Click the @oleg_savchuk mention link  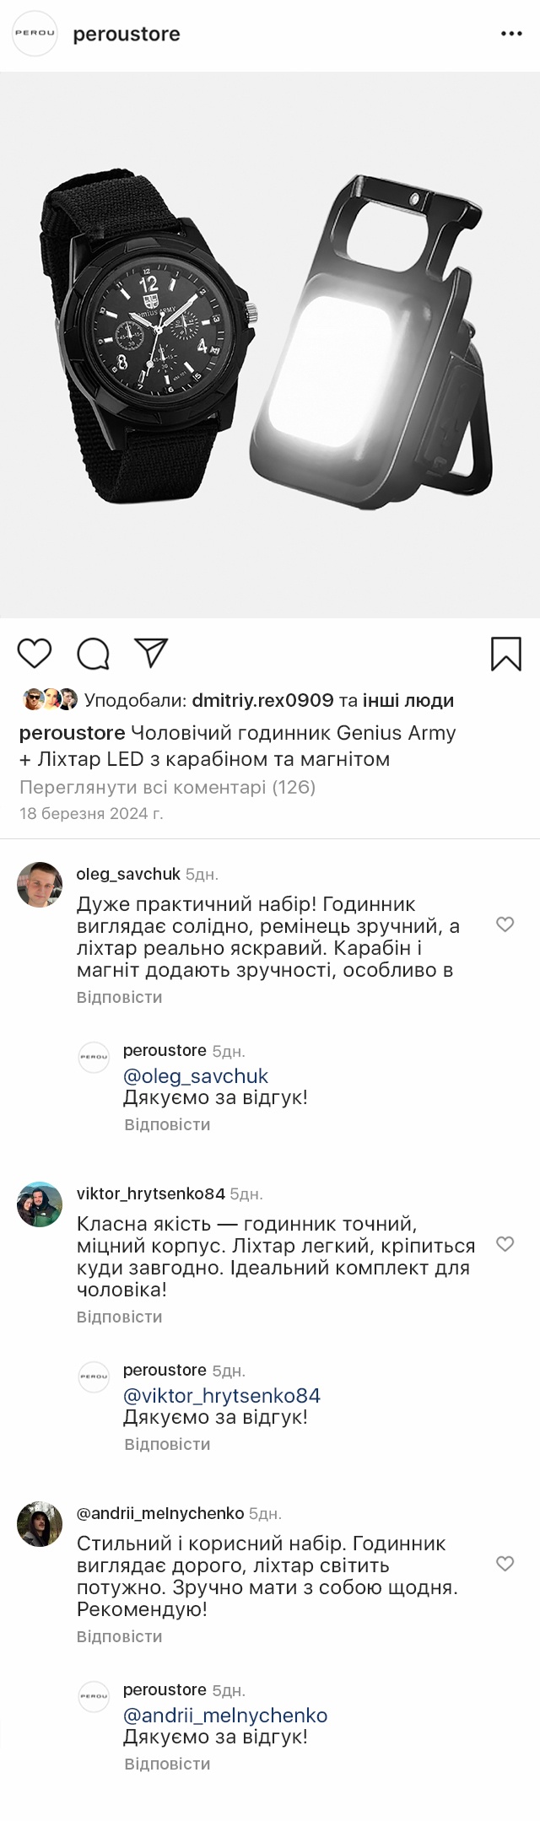point(196,1076)
